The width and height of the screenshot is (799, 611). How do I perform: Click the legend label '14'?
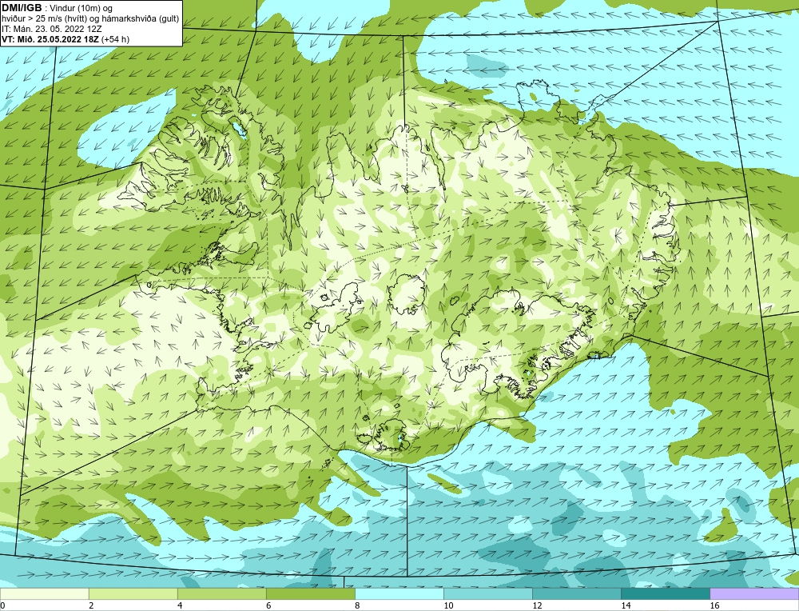(626, 605)
